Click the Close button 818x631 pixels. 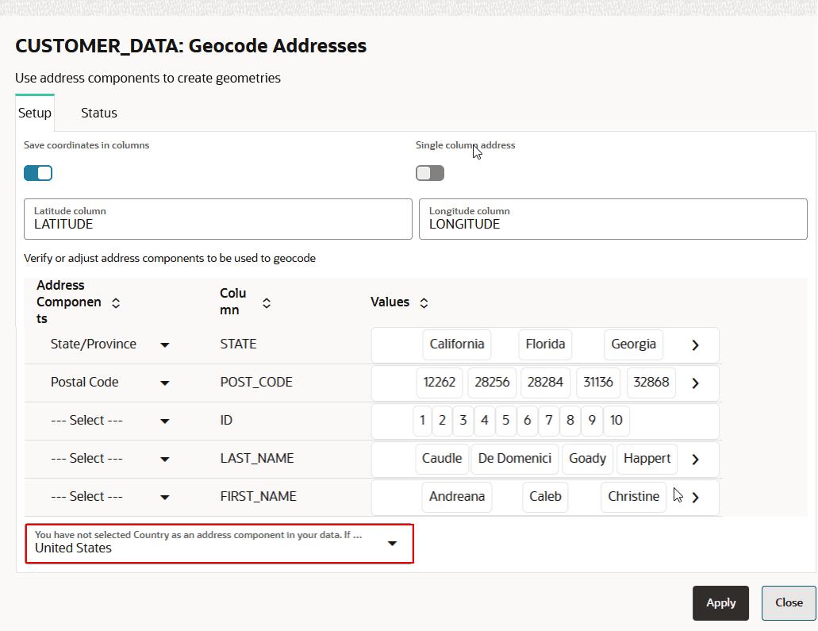click(788, 603)
